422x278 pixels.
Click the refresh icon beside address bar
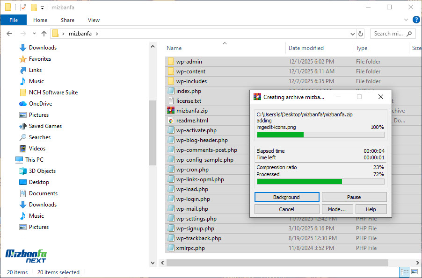[x=361, y=34]
